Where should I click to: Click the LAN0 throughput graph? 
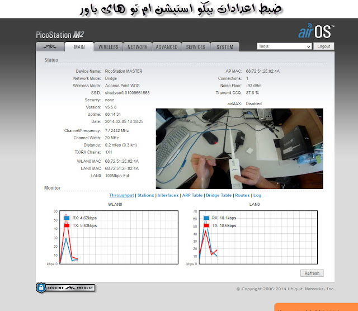tap(258, 238)
